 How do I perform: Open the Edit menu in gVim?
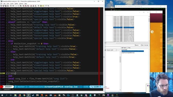(4, 4)
